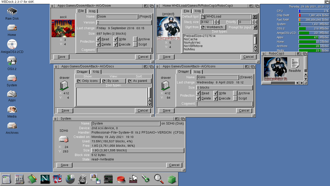Cycle the Show 'Only icons' selector
Viewport: 330px width, 186px height.
click(x=87, y=81)
